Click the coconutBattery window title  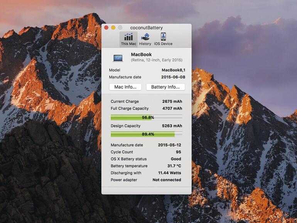[147, 28]
